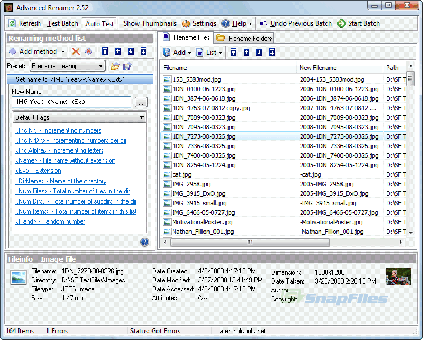Select IMG_3915_DxO.jpg row

[x=283, y=193]
